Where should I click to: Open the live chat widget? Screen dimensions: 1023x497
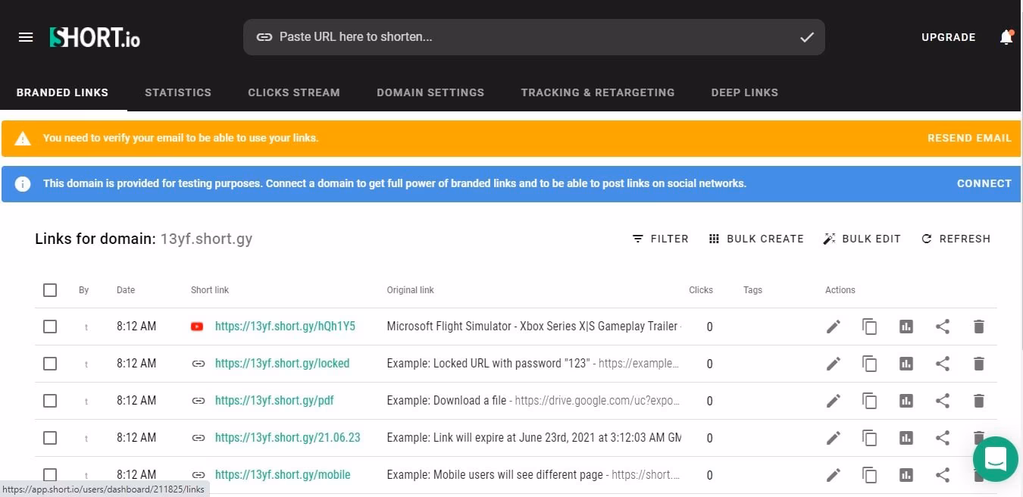(x=995, y=459)
